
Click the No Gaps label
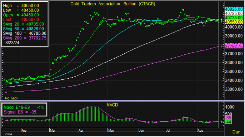click(11, 98)
